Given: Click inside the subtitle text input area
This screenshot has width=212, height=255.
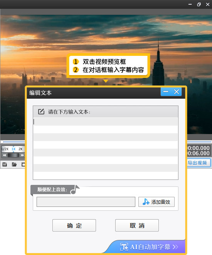Looking at the screenshot, I should pos(106,148).
